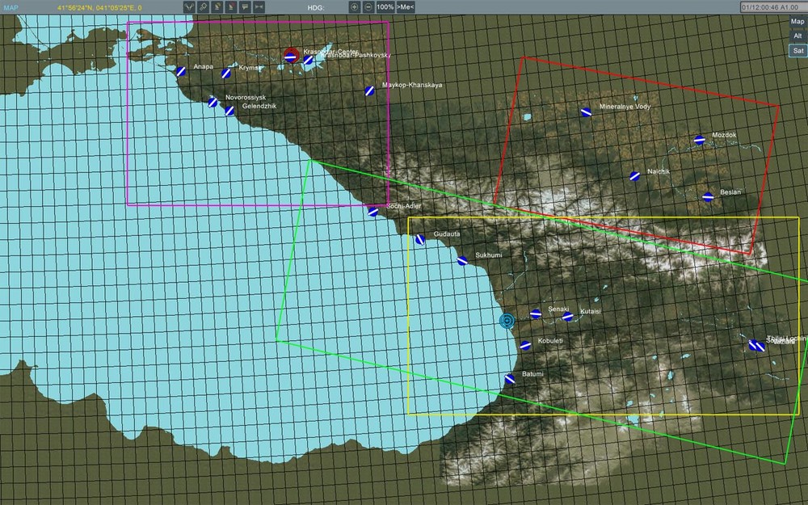Click the zoom out minus button
Image resolution: width=808 pixels, height=505 pixels.
[x=368, y=6]
